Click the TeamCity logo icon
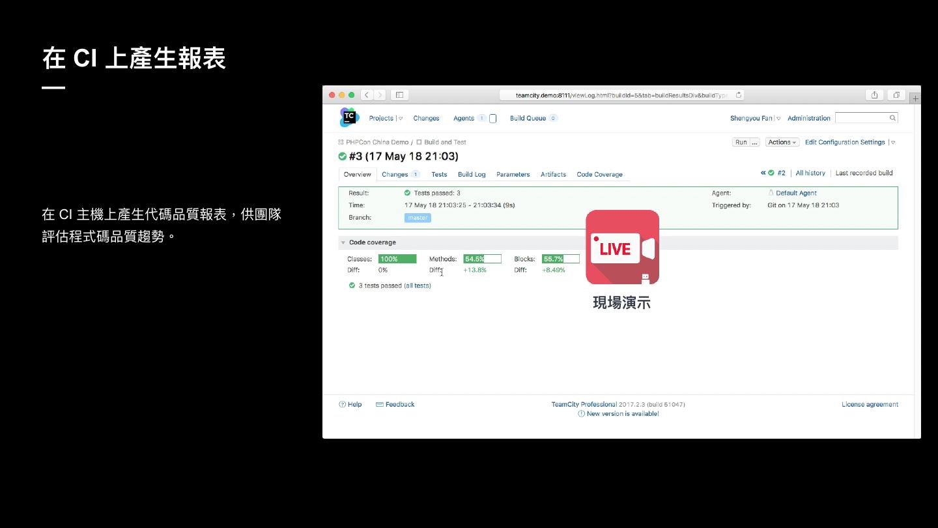 click(349, 117)
